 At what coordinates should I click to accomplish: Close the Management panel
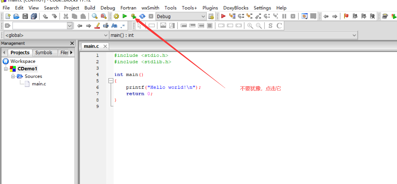72,43
